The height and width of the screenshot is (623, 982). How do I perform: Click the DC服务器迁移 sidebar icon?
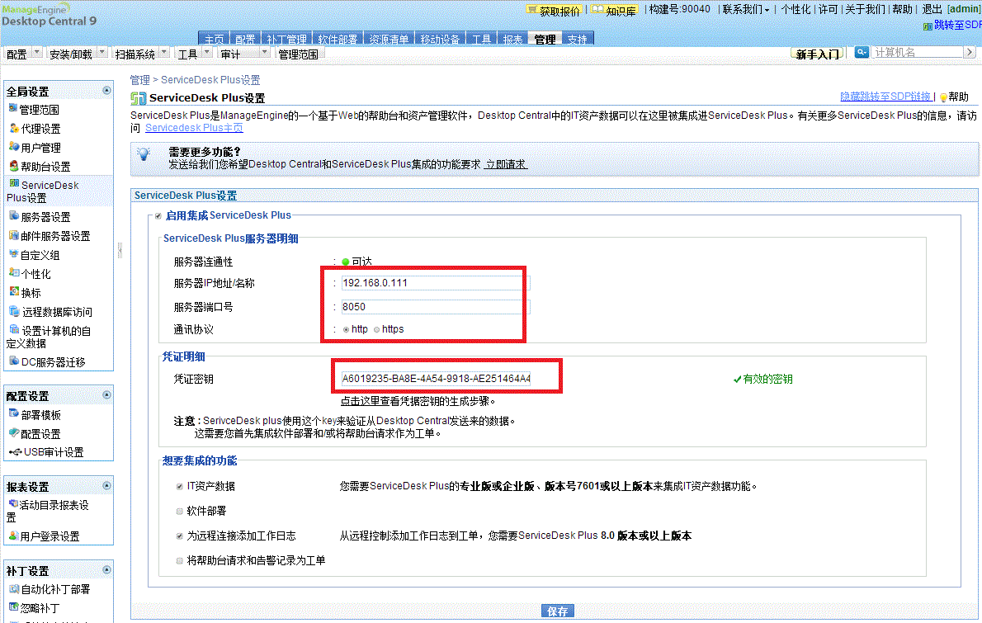click(x=14, y=361)
